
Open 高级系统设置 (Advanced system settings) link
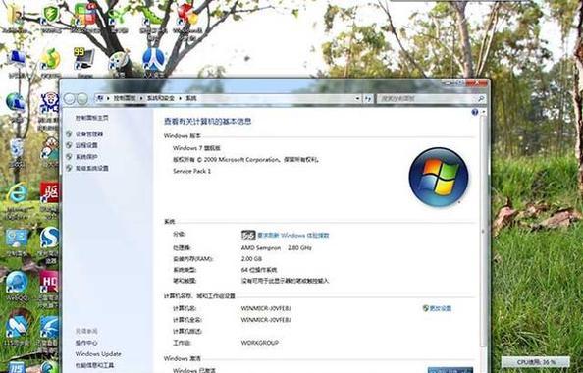[92, 169]
